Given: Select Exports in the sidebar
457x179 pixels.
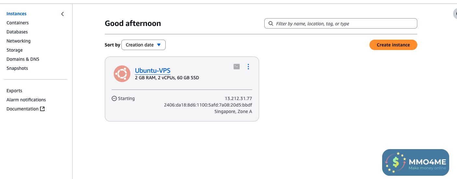Looking at the screenshot, I should [14, 91].
